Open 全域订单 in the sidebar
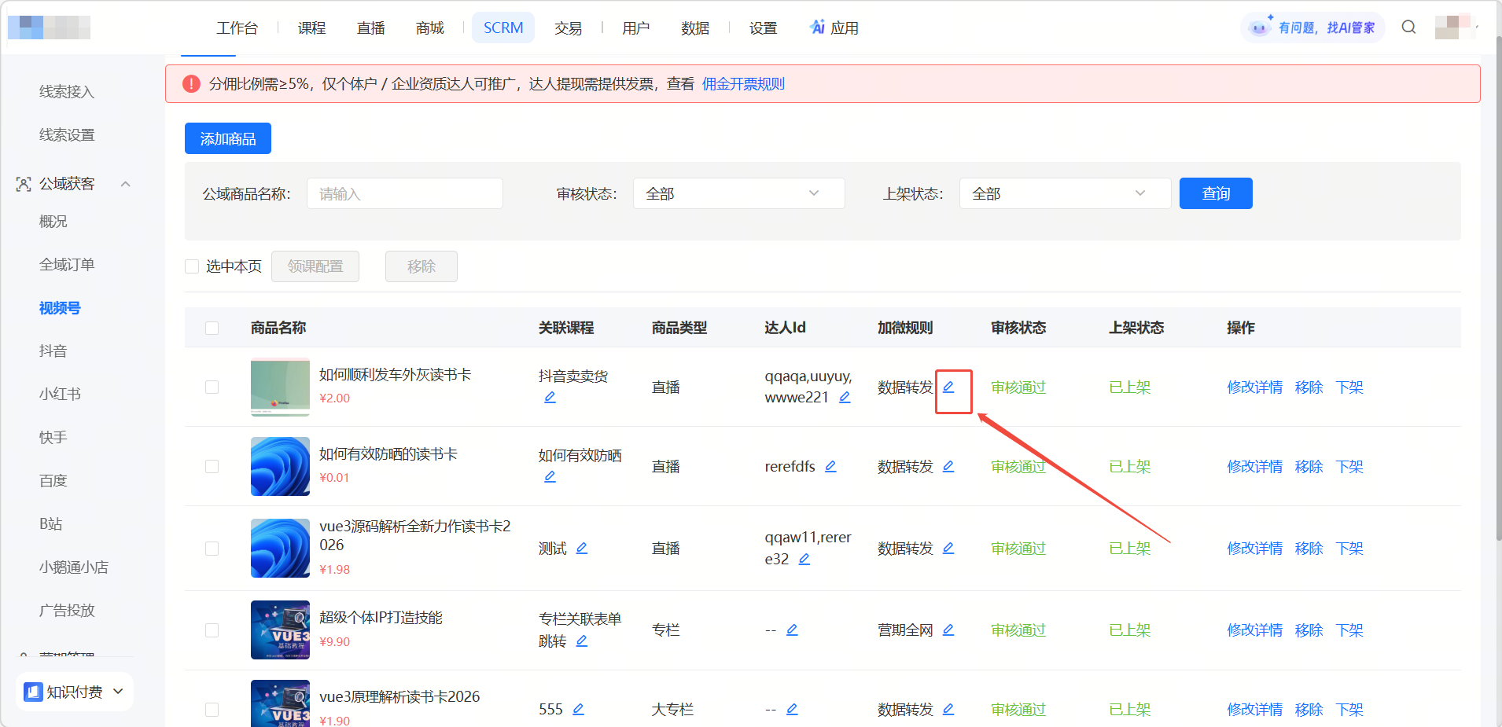 67,265
